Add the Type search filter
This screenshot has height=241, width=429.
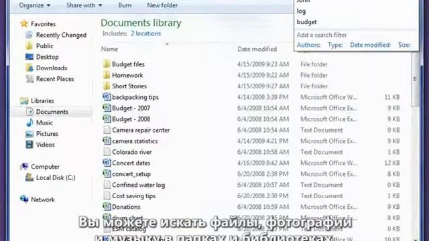click(x=335, y=45)
